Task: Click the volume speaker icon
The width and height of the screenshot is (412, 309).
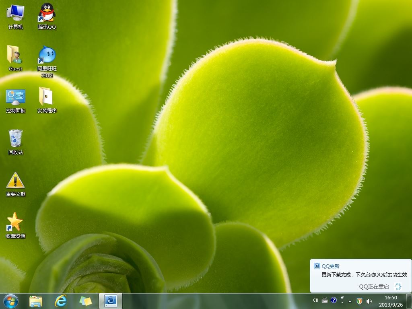Action: [x=369, y=301]
